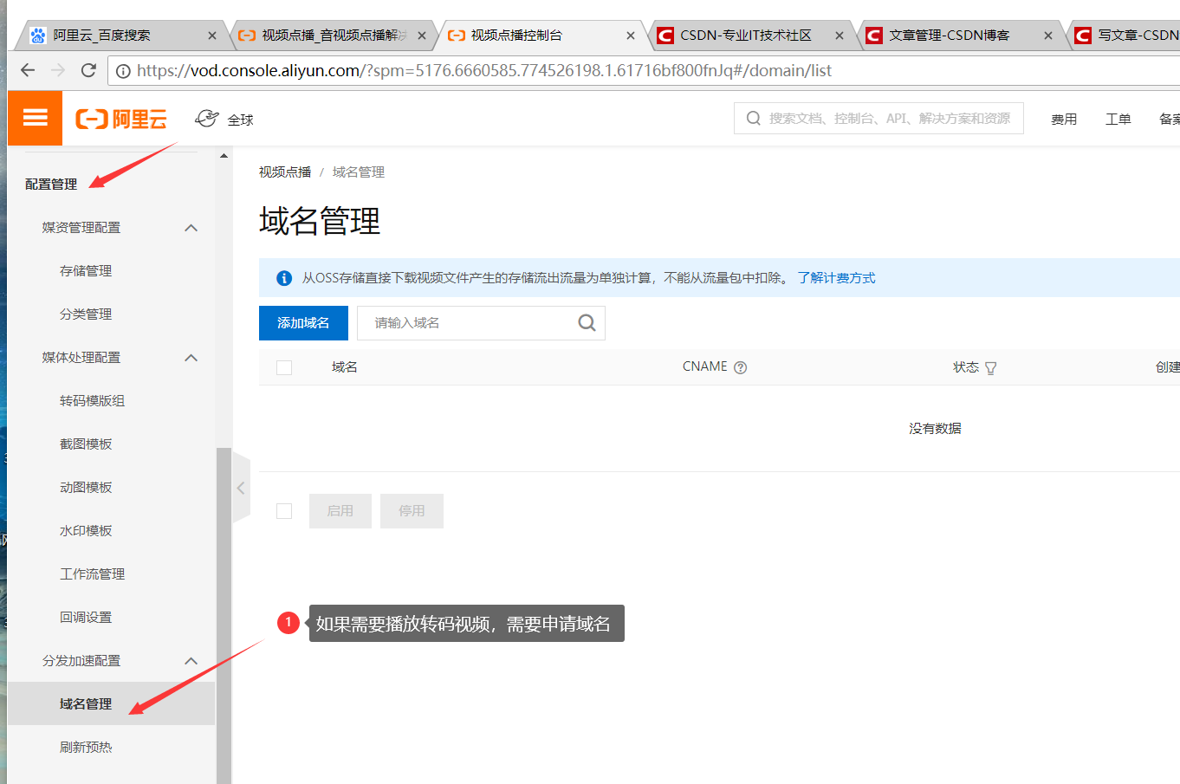Collapse the 媒资管理配置 section
1180x784 pixels.
pyautogui.click(x=190, y=227)
